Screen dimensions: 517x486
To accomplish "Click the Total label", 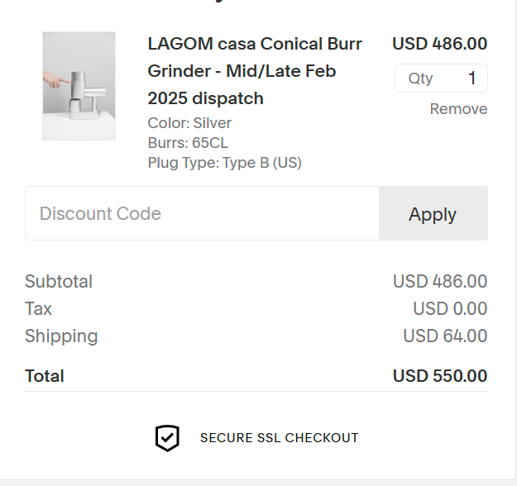I will [45, 376].
